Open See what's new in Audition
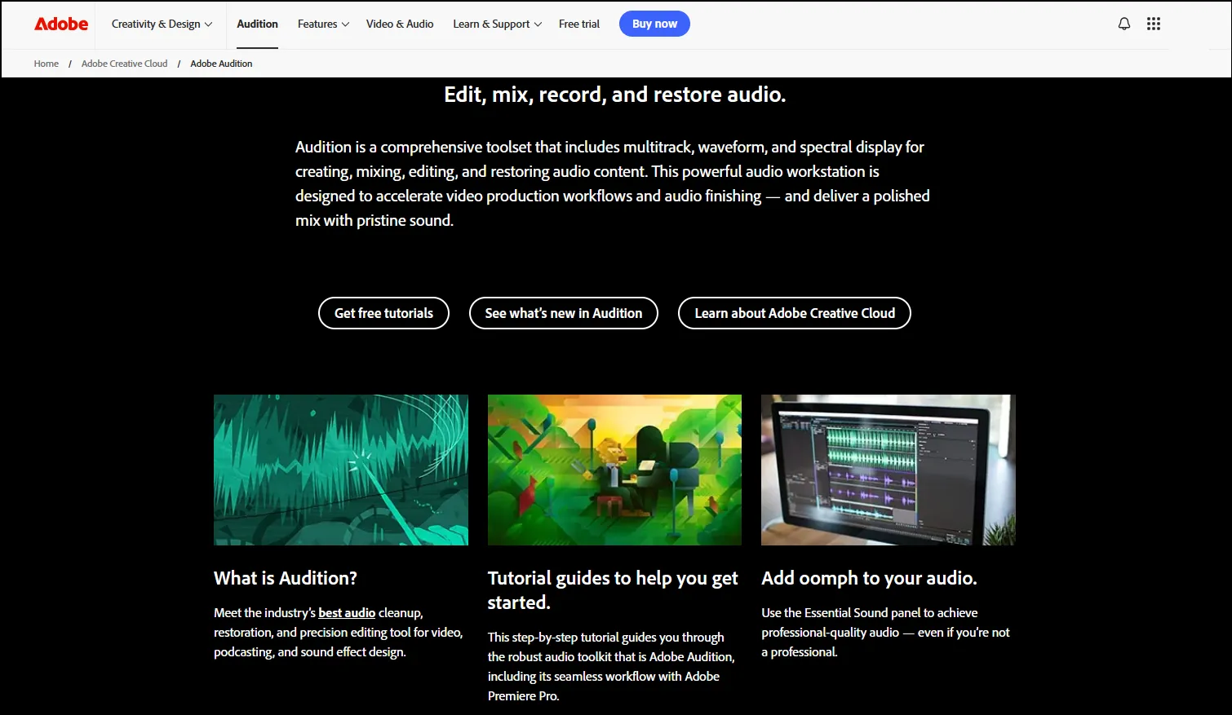The width and height of the screenshot is (1232, 715). click(563, 313)
